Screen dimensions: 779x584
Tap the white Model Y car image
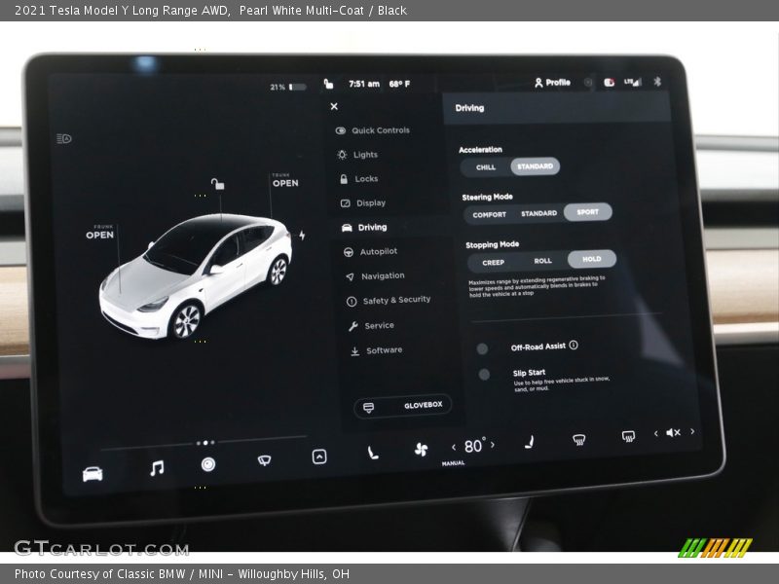pyautogui.click(x=196, y=276)
